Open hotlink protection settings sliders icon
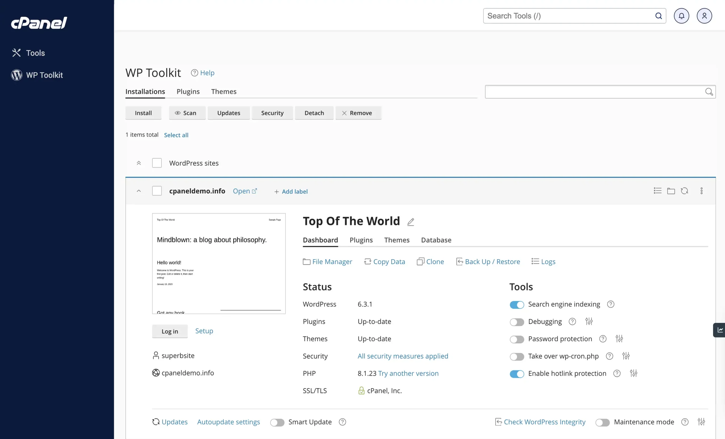Screen dimensions: 725x439 tap(634, 373)
